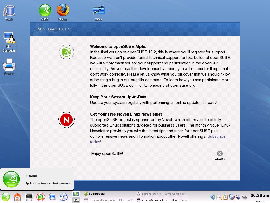Open Klipper clipboard tray icon

click(x=225, y=197)
